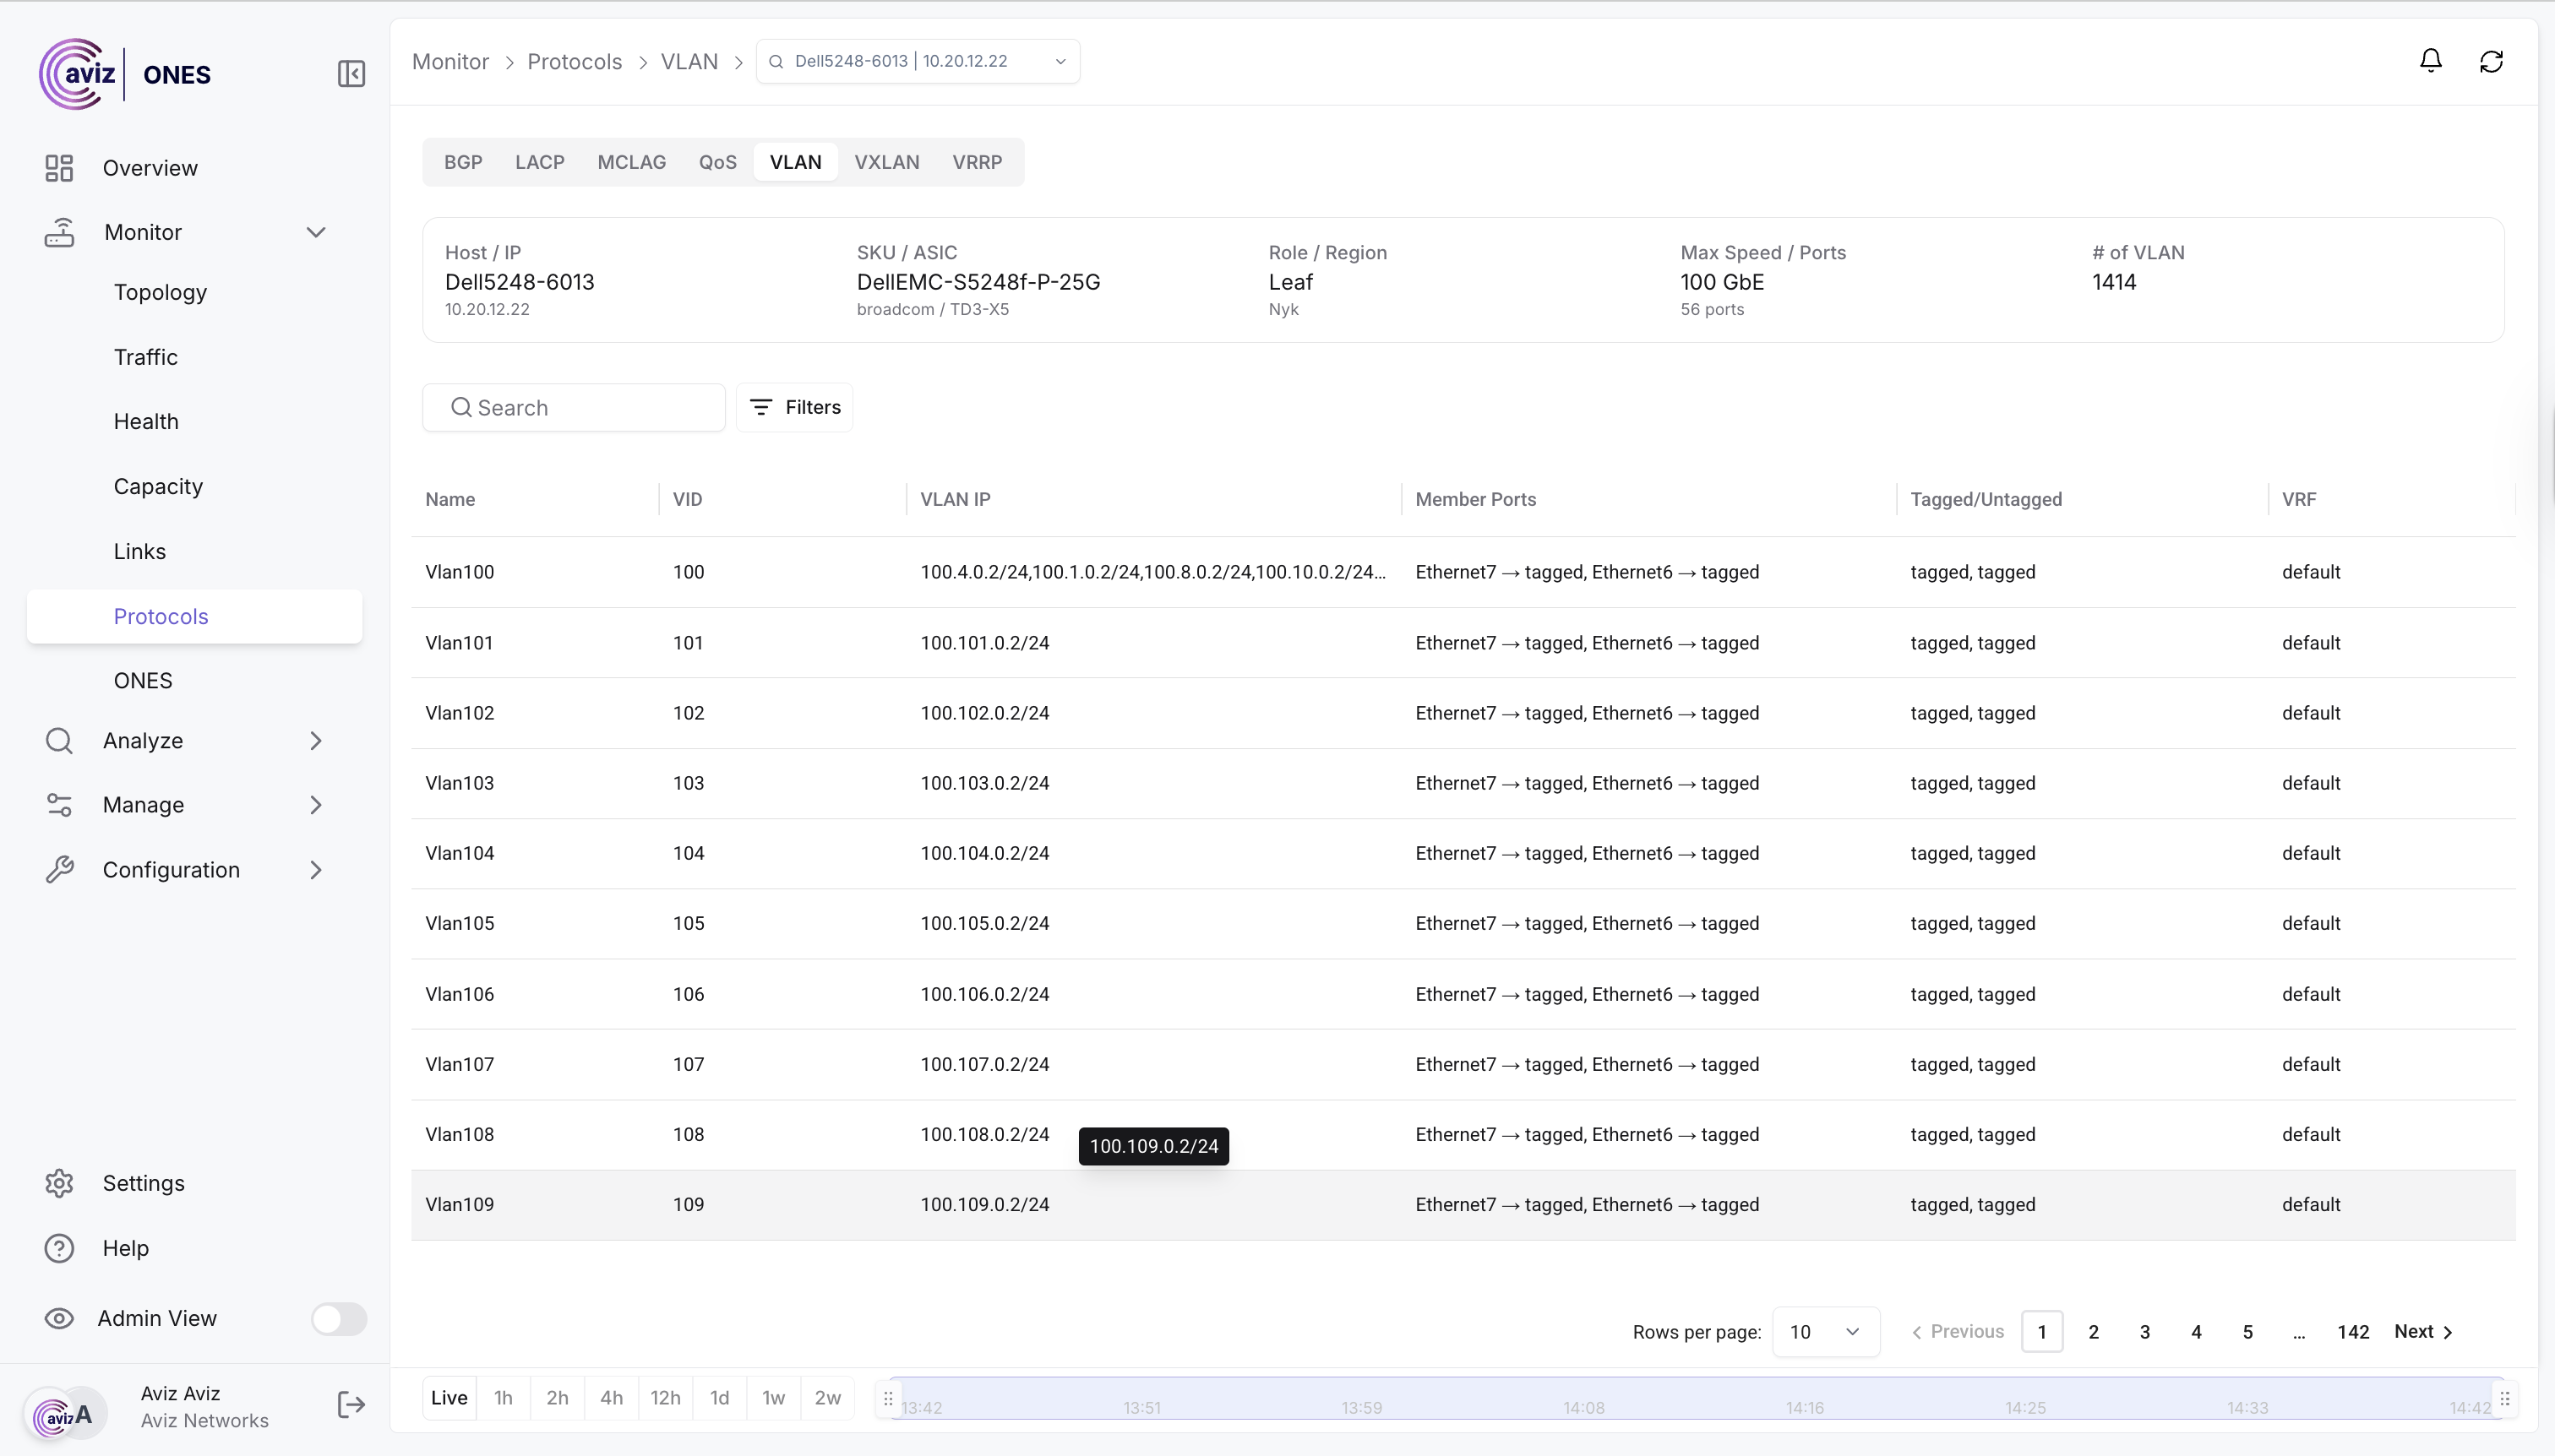Open the notifications bell

pyautogui.click(x=2430, y=61)
